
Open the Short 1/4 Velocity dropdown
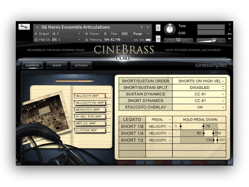[x=159, y=133]
